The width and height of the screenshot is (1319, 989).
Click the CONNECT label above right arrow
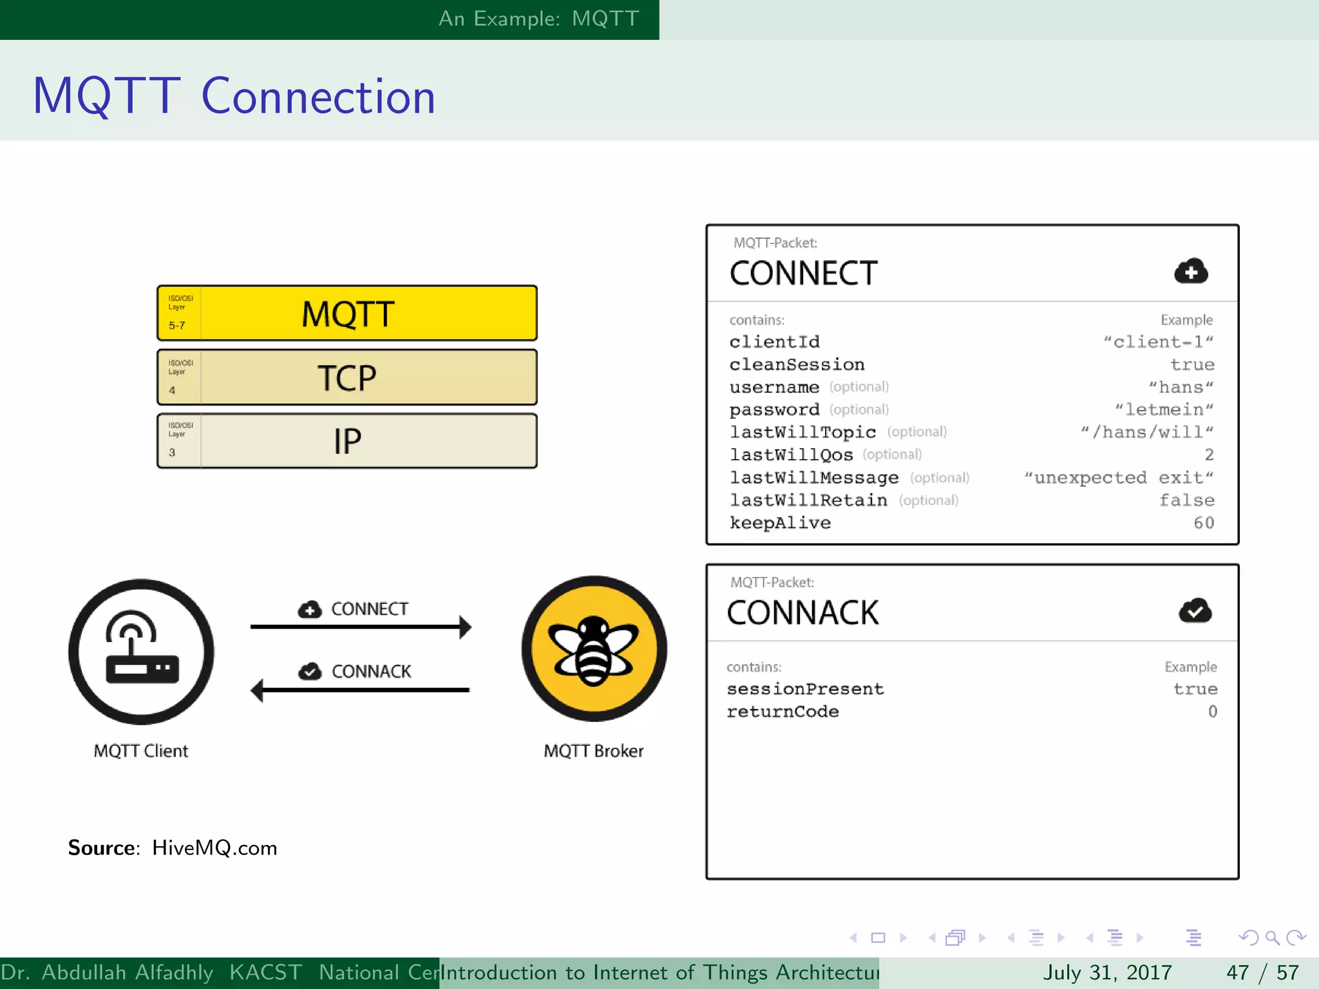tap(370, 609)
